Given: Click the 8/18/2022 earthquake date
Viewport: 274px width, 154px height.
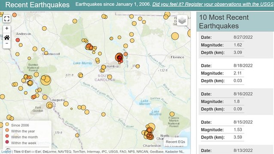Looking at the screenshot, I should coord(243,65).
